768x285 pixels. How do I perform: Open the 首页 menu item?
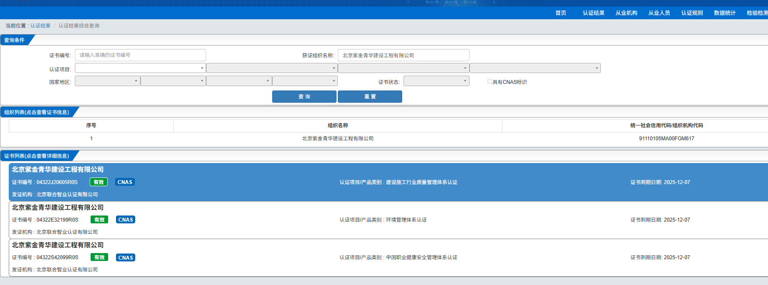coord(561,13)
